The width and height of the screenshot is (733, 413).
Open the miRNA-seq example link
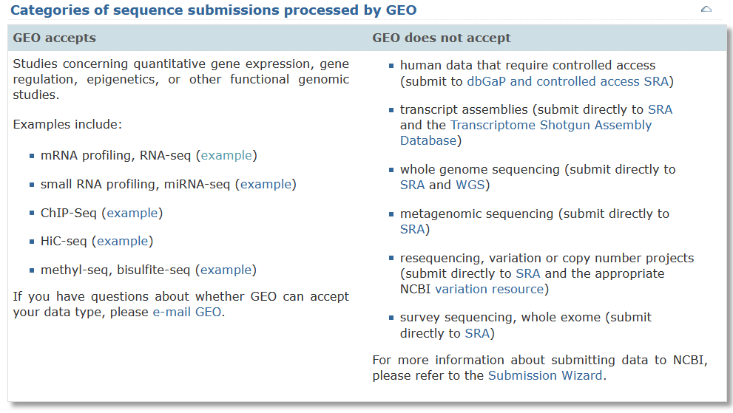266,184
